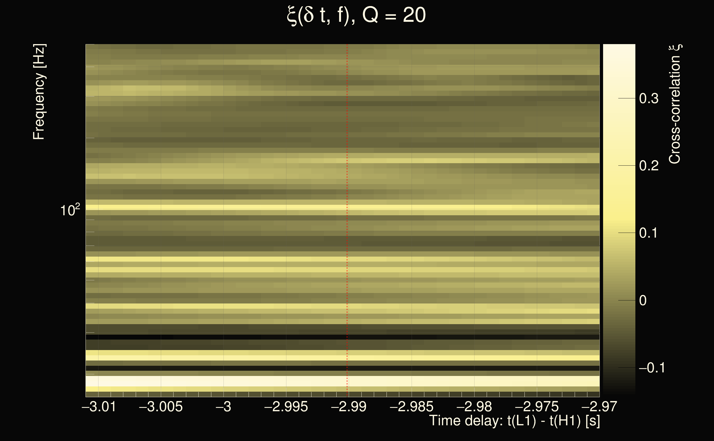
Task: Click the 10² frequency tick label
Action: click(x=70, y=210)
